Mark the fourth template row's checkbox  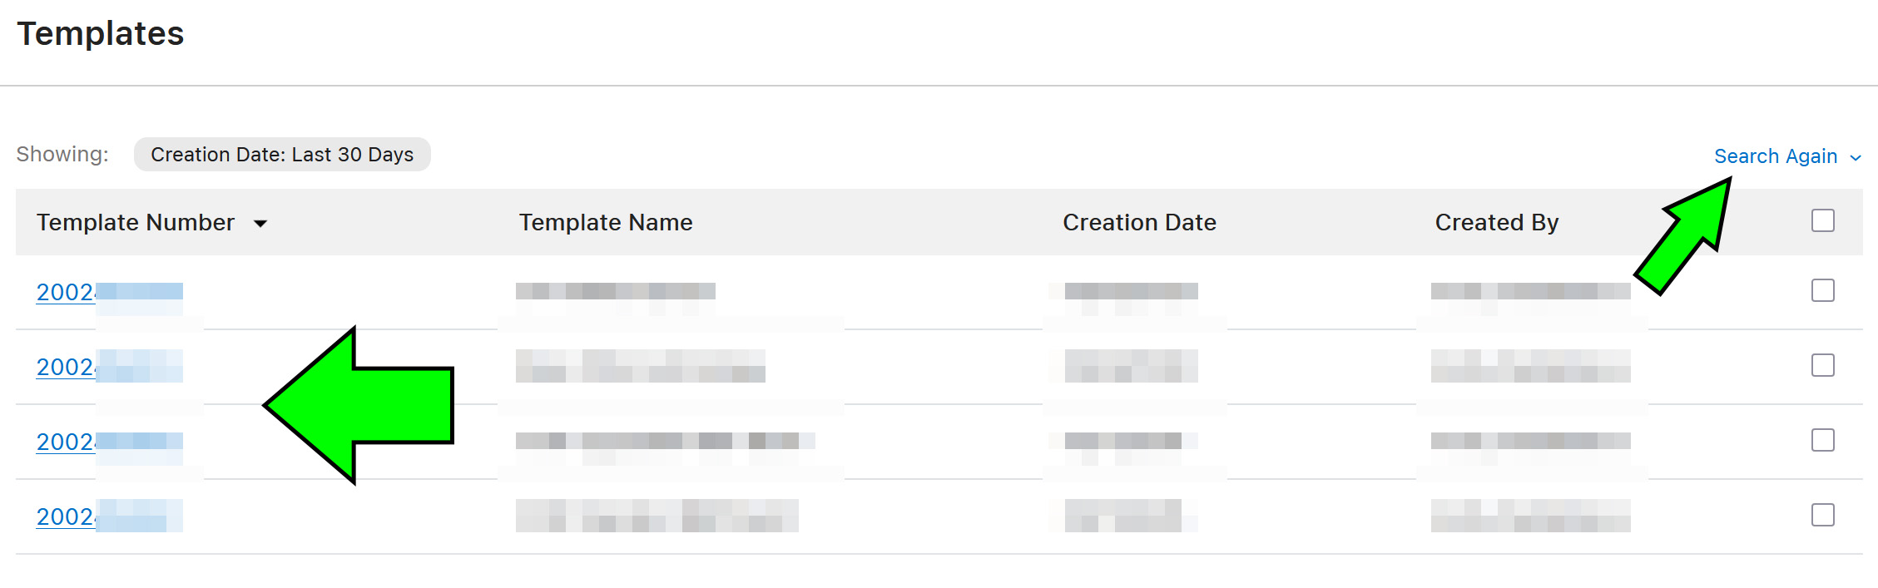pos(1823,515)
